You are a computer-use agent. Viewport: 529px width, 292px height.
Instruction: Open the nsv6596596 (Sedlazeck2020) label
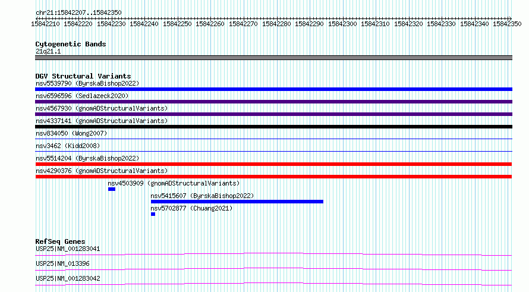coord(82,96)
